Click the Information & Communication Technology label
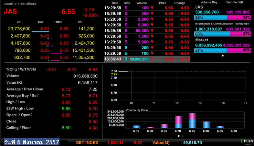This screenshot has height=146, width=254. tap(222, 24)
